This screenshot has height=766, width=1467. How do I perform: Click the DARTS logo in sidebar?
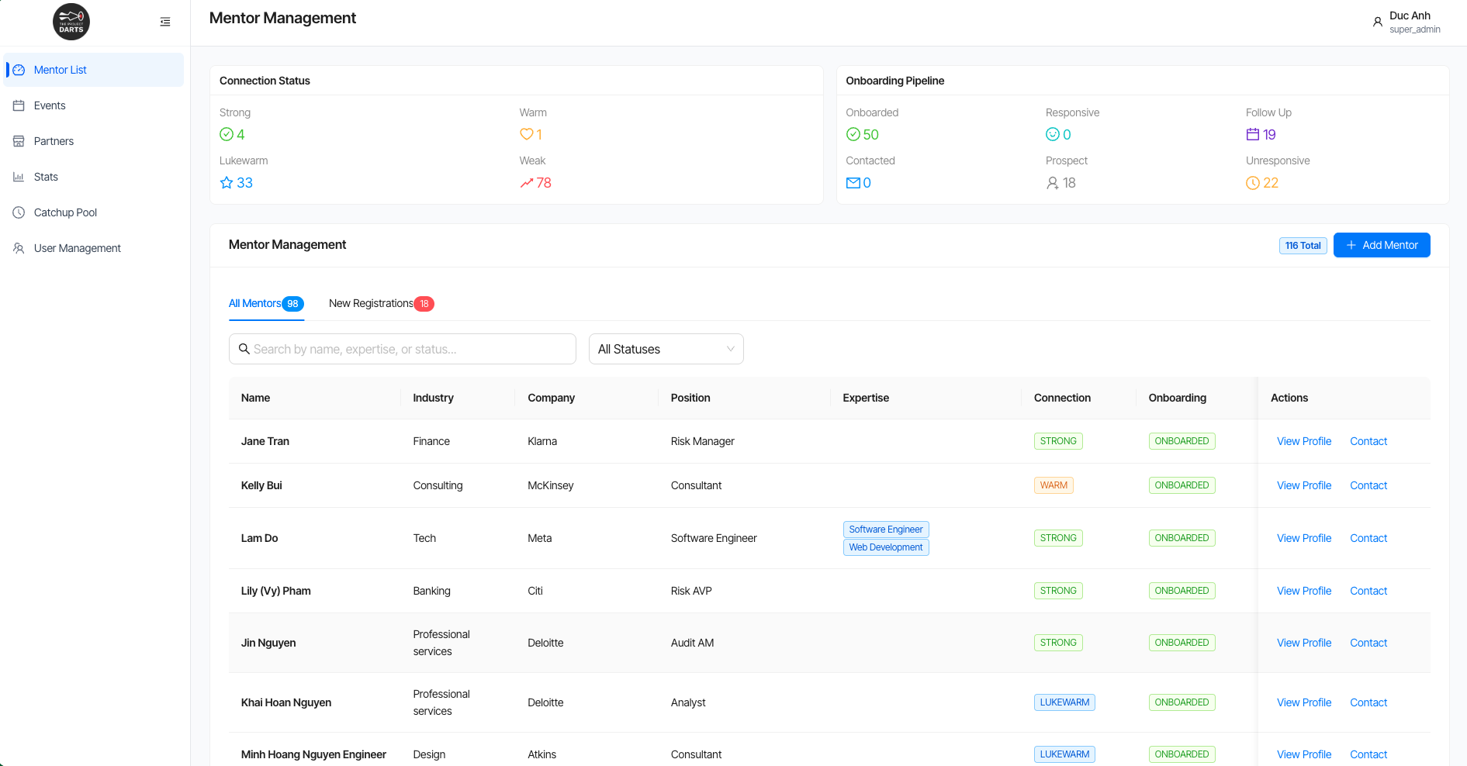pos(71,22)
